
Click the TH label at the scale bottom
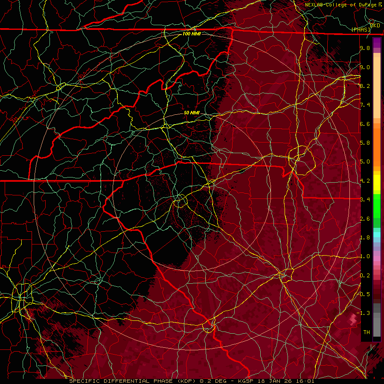(x=367, y=332)
